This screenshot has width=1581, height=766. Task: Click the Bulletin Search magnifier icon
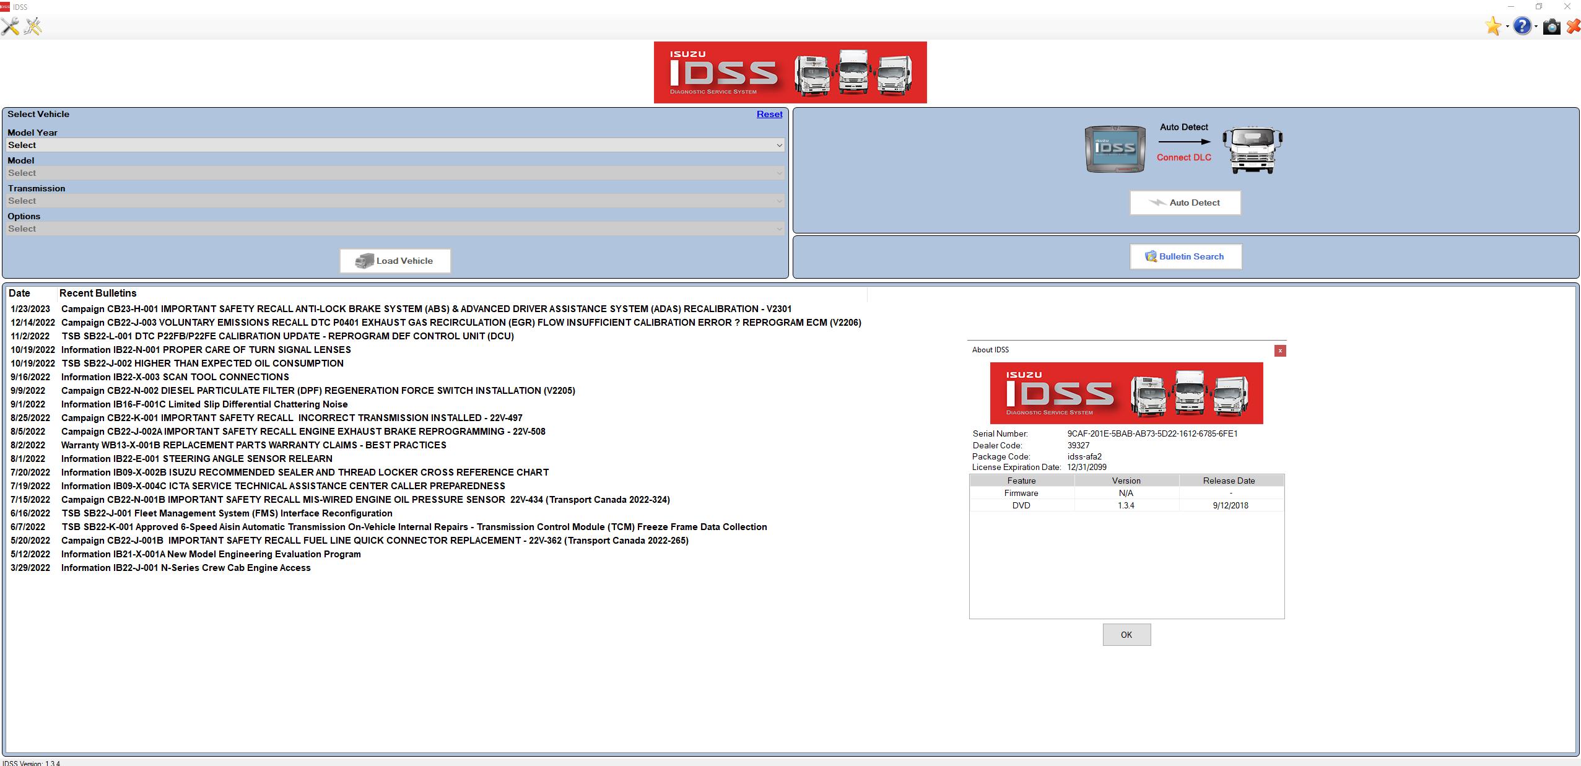pos(1151,256)
